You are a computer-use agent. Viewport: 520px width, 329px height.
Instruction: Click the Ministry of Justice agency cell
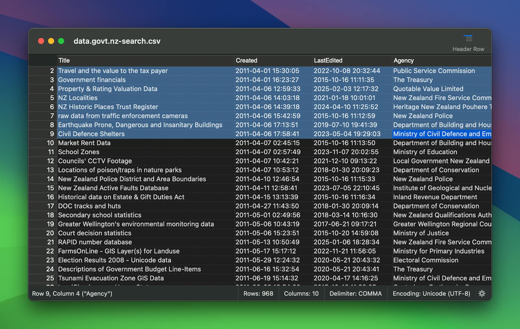tap(421, 233)
